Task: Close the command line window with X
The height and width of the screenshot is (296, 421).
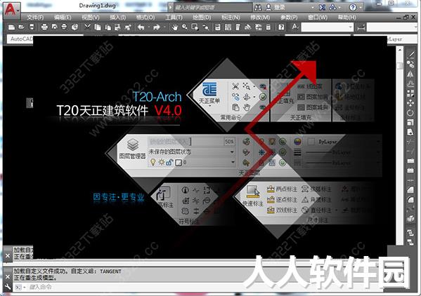Action: coord(8,276)
